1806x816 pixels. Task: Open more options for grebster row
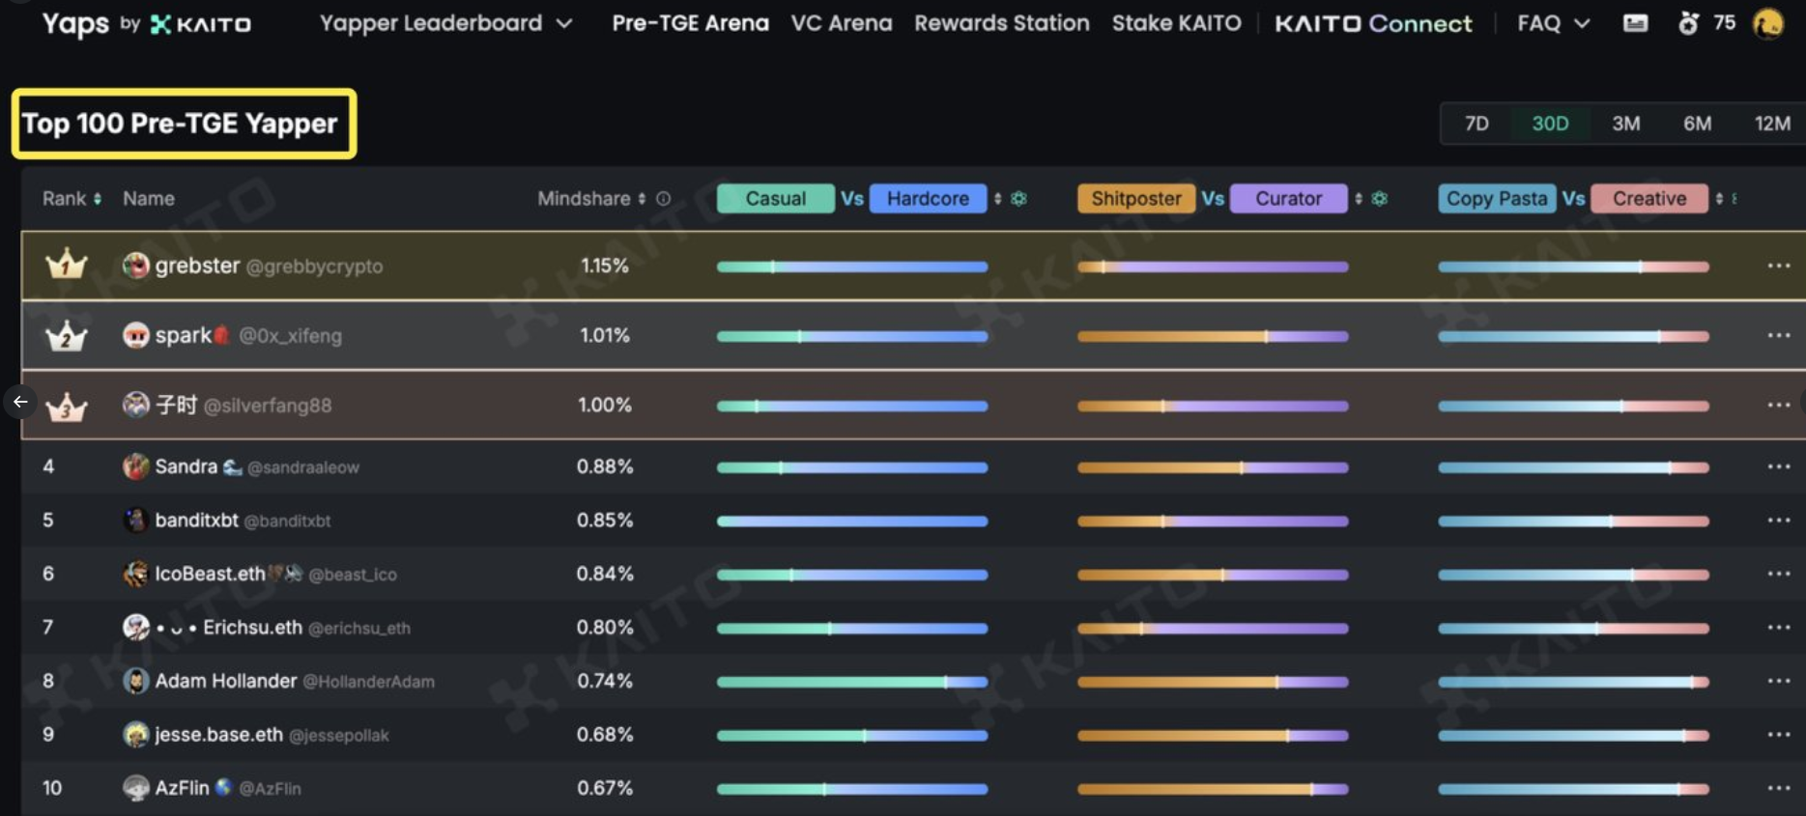coord(1779,266)
